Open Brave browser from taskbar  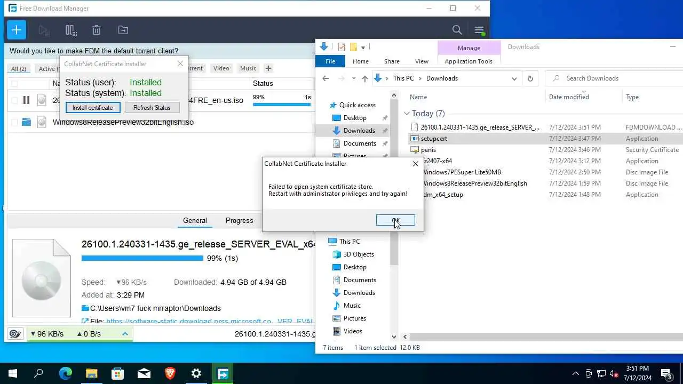tap(170, 373)
